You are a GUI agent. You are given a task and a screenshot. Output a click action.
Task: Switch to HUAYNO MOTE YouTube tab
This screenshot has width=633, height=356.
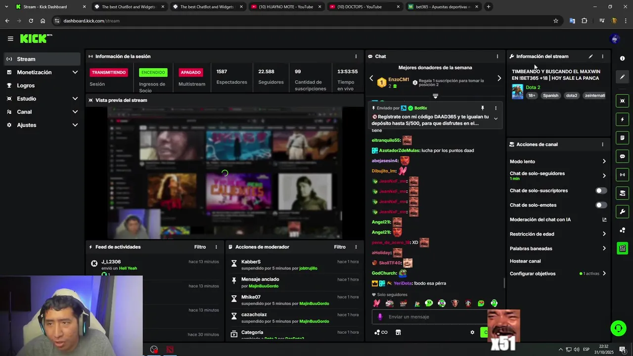285,7
